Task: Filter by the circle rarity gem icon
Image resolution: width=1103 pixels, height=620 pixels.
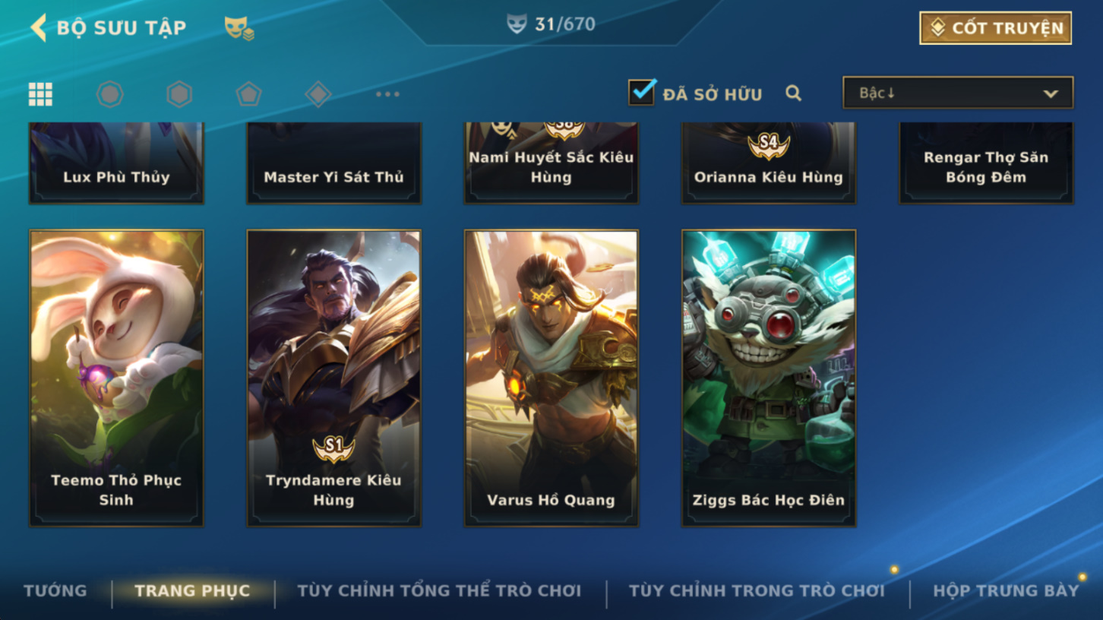Action: click(110, 94)
